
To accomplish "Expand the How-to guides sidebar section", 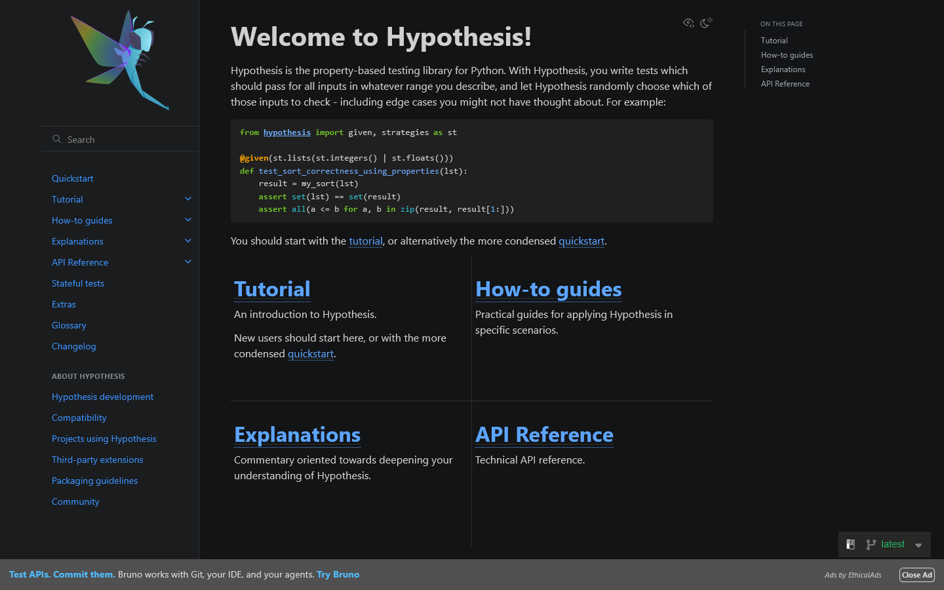I will tap(188, 220).
